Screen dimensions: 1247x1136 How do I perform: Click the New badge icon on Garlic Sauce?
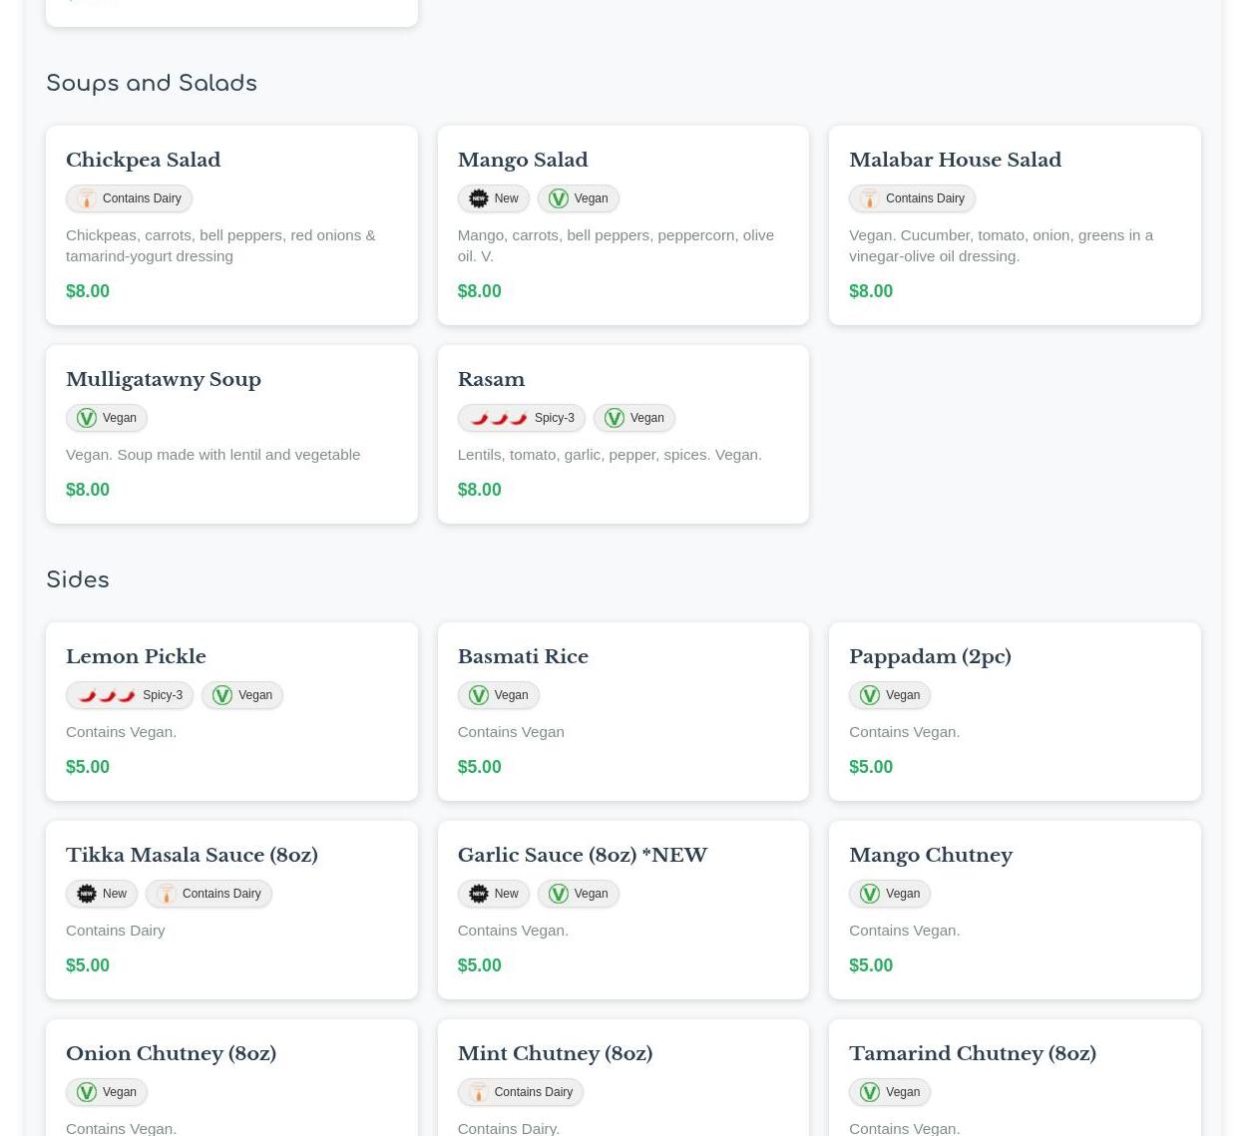pos(479,894)
